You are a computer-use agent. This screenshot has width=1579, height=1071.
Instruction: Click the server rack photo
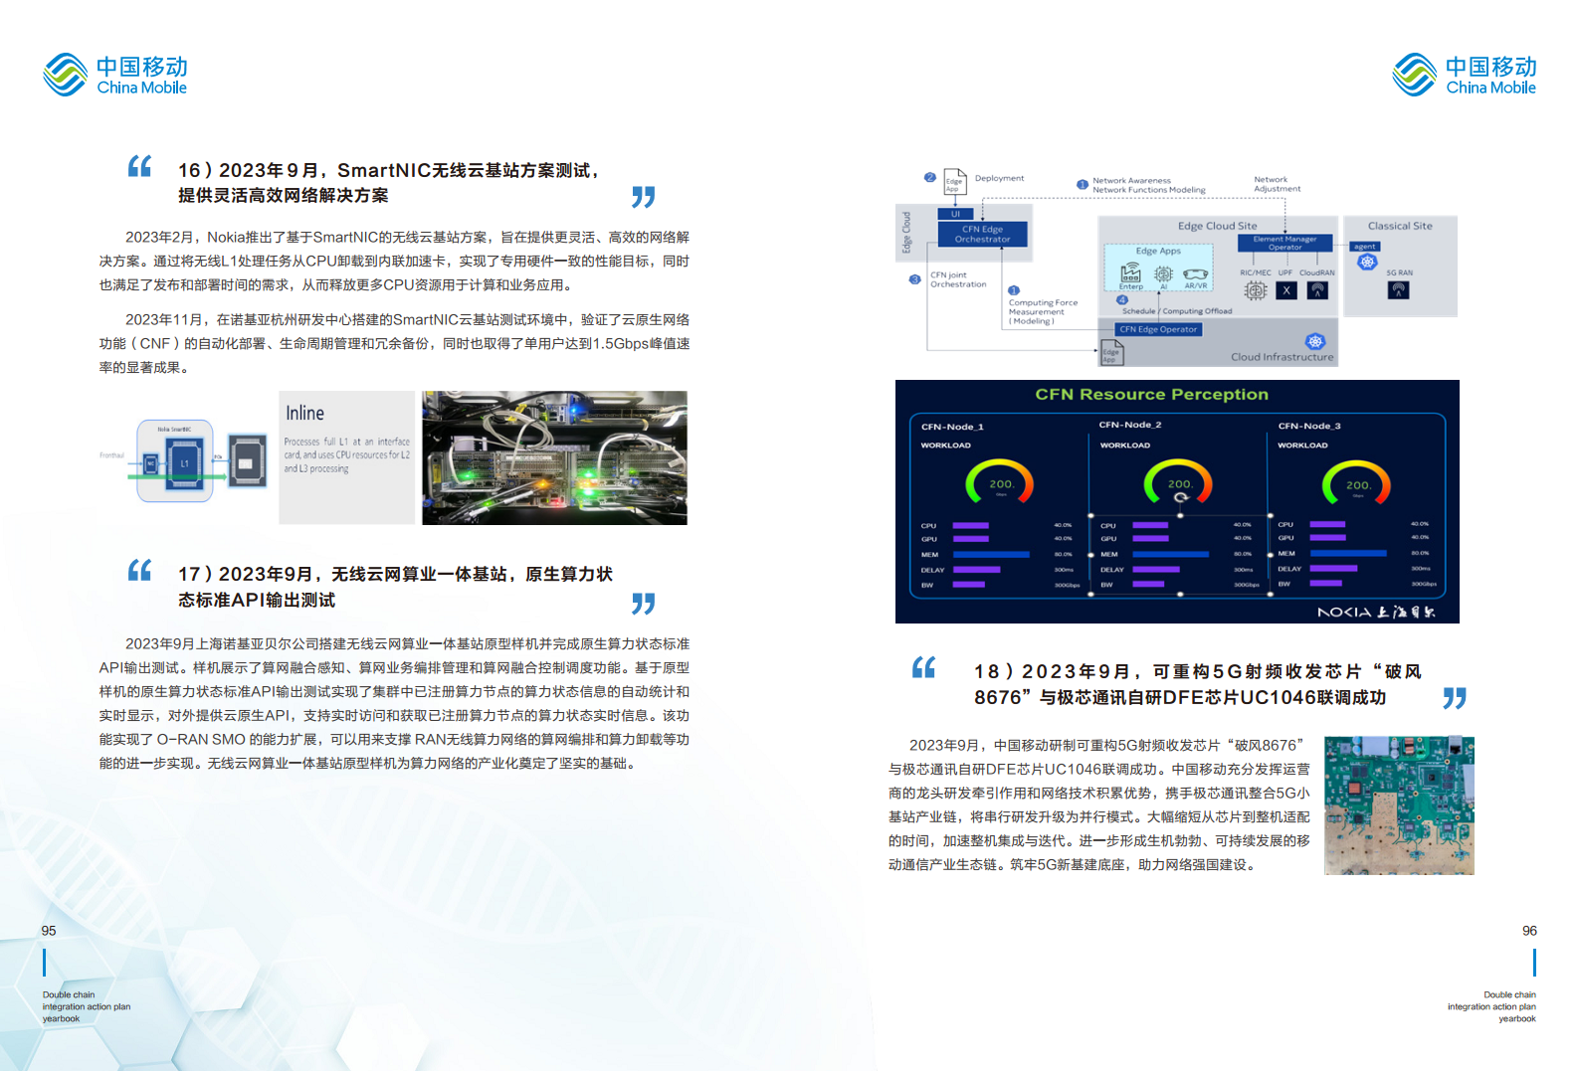[554, 457]
